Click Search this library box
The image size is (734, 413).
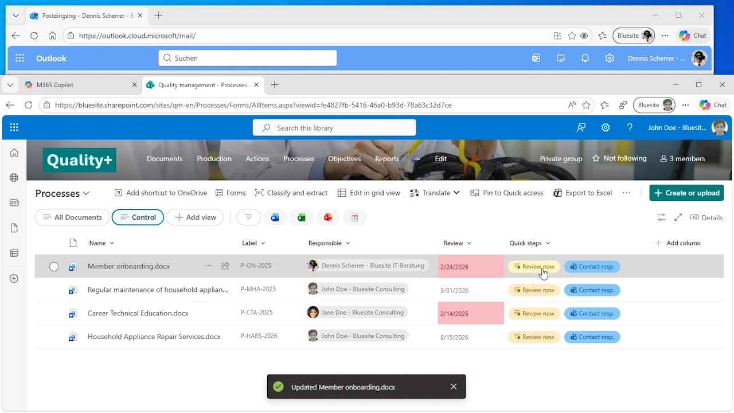(334, 128)
